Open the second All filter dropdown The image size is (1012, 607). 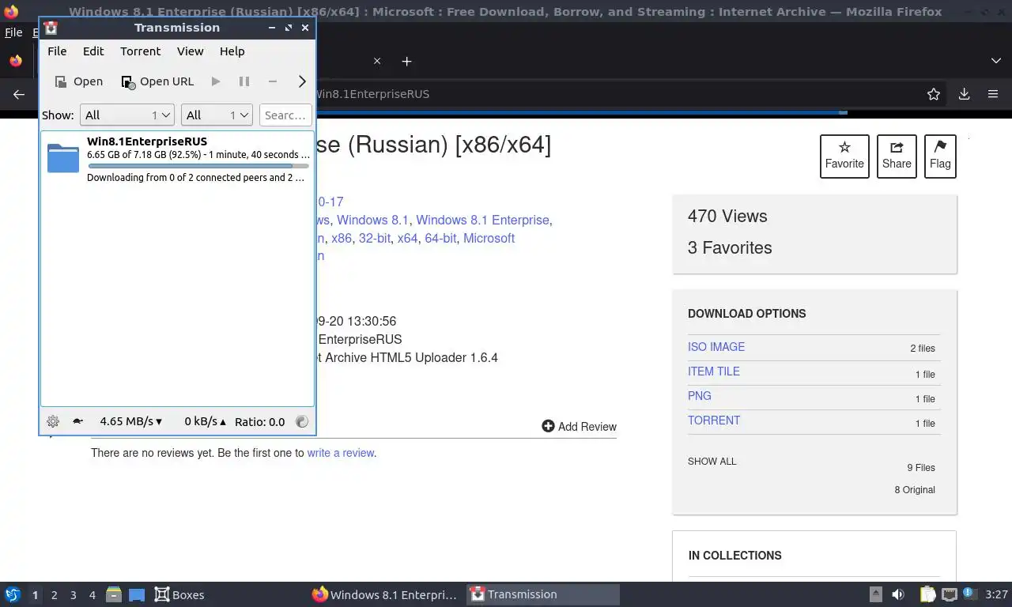217,115
